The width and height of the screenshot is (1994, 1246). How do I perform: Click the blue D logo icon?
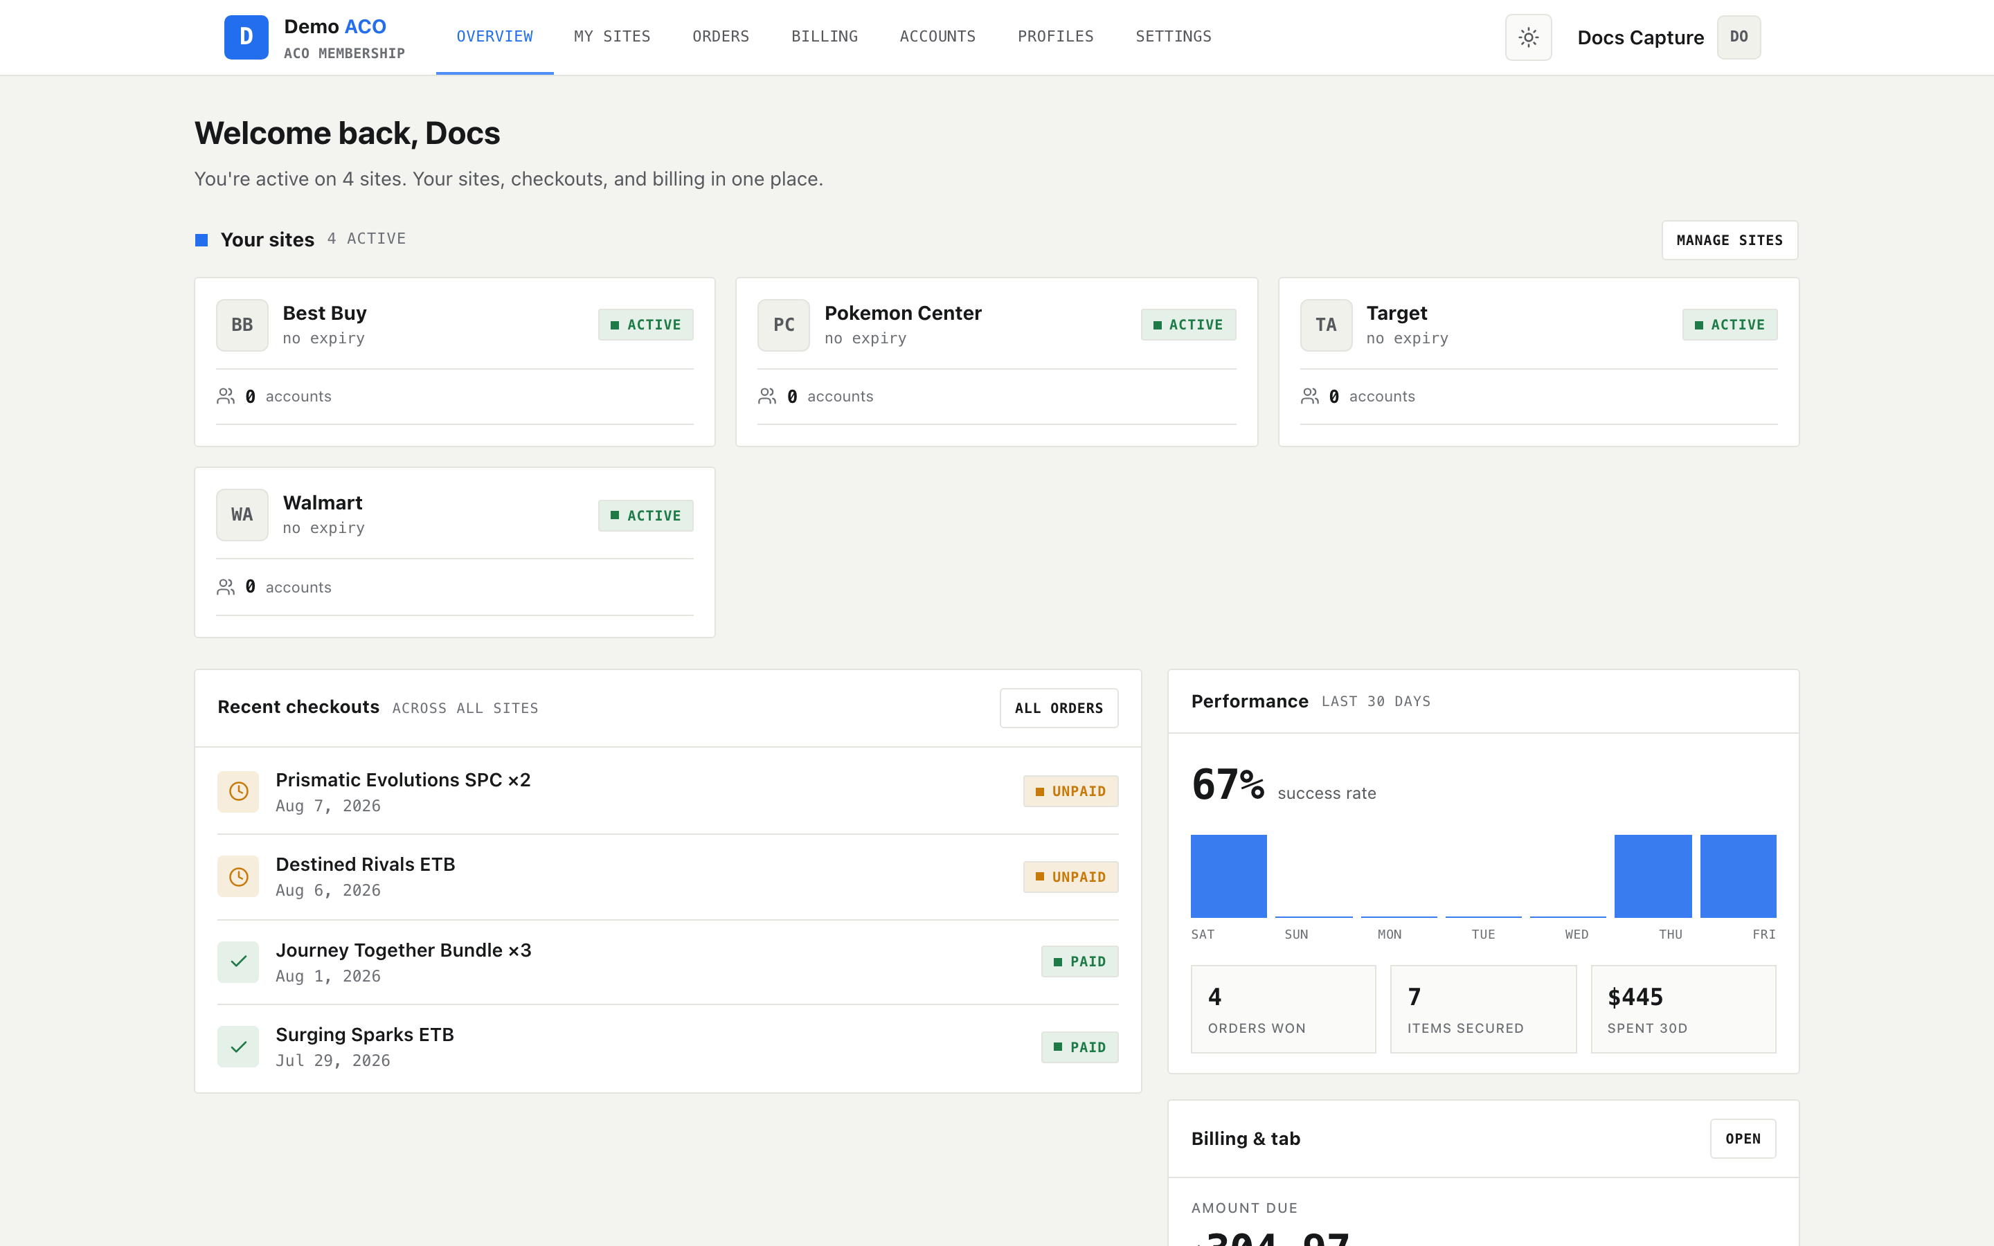(246, 37)
